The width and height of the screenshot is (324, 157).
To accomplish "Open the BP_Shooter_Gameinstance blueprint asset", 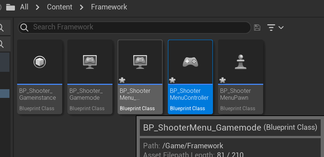I will (x=40, y=77).
